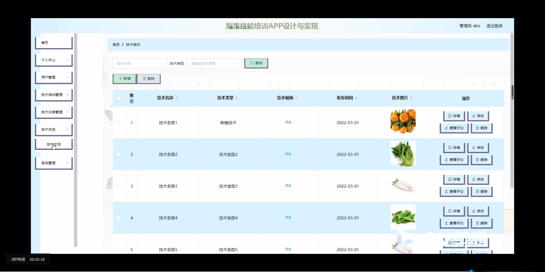
Task: Click the trash icon on the 删除 toolbar button
Action: click(x=145, y=78)
